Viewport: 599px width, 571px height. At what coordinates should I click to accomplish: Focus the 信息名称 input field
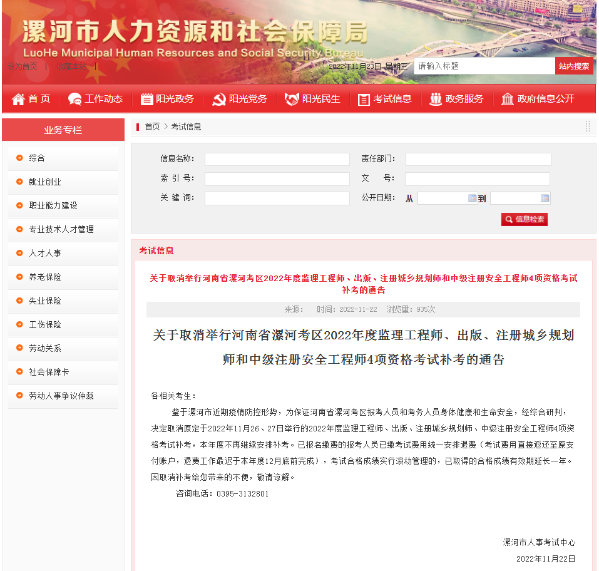277,159
